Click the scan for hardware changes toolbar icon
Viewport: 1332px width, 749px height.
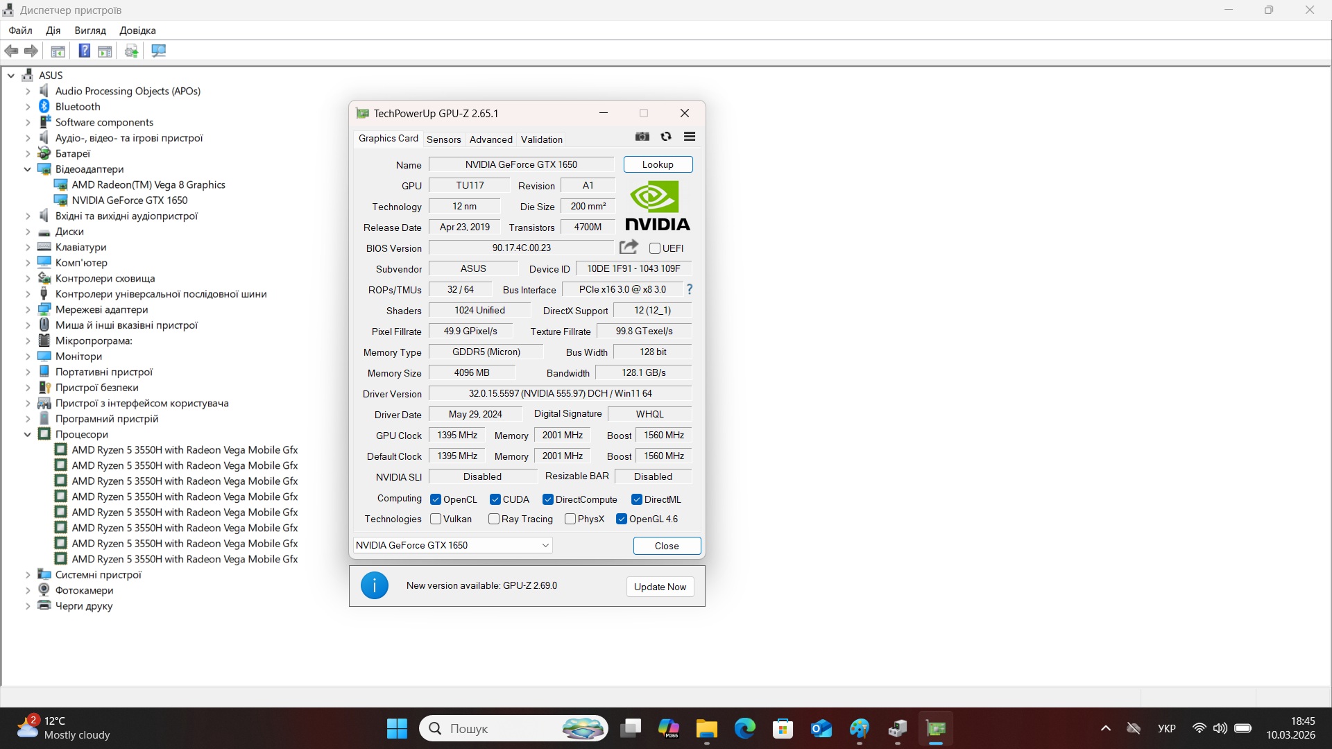coord(158,51)
